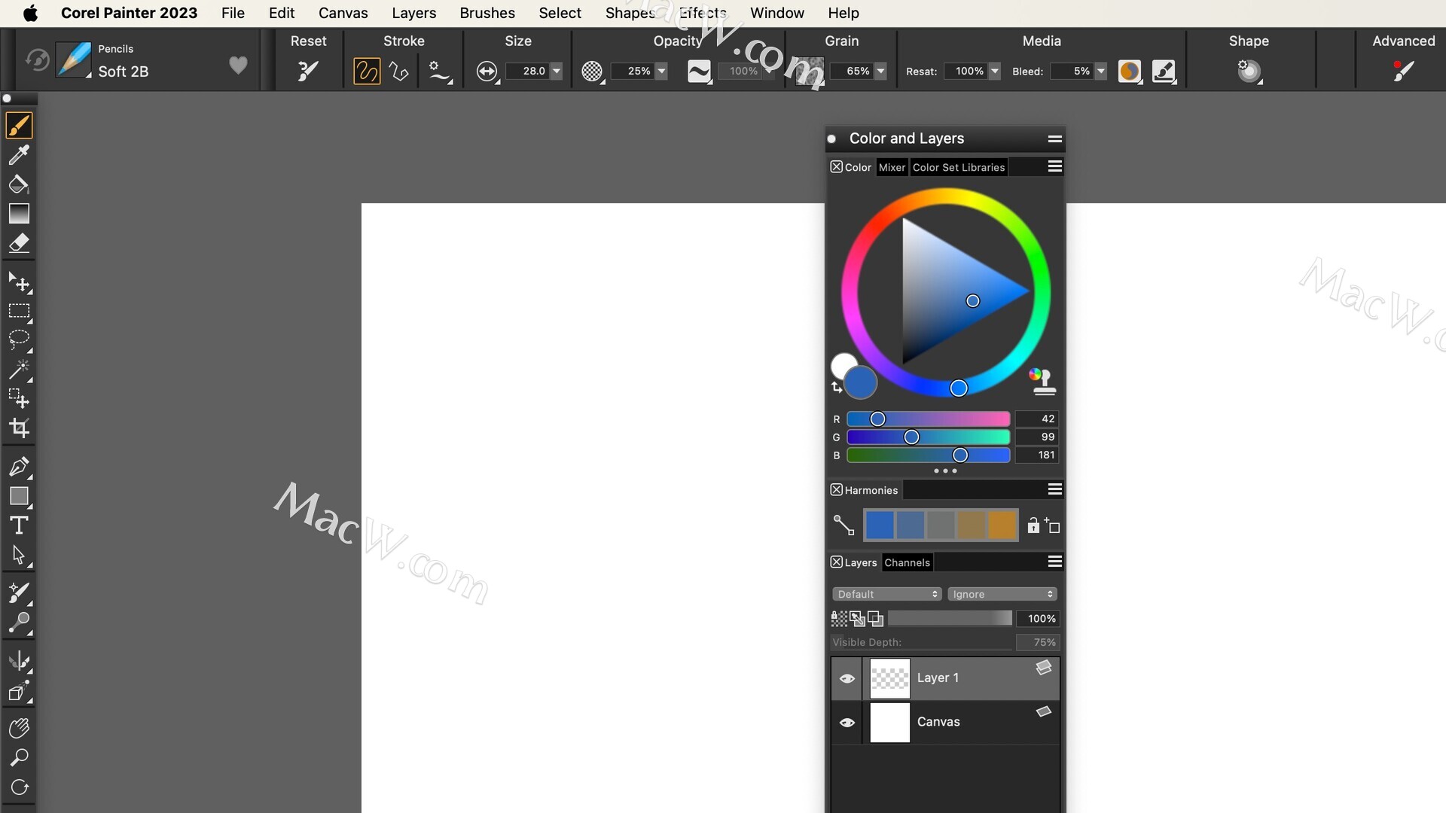Image resolution: width=1446 pixels, height=813 pixels.
Task: Select the Cloner tool
Action: (x=19, y=593)
